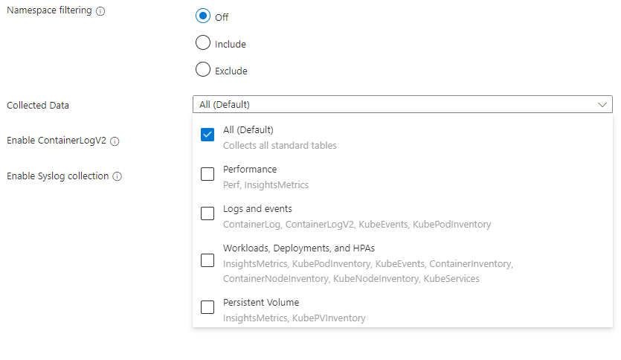Click info icon beside Enable Syslog collection
Screen dimensions: 621x360
point(118,176)
